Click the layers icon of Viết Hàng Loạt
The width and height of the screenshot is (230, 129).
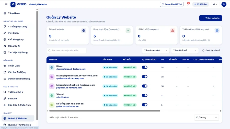[x=5, y=40]
